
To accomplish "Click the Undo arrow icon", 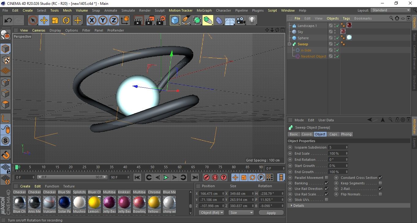I will click(8, 21).
